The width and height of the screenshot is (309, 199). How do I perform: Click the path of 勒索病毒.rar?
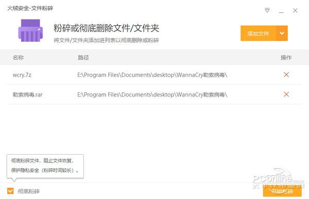point(152,95)
